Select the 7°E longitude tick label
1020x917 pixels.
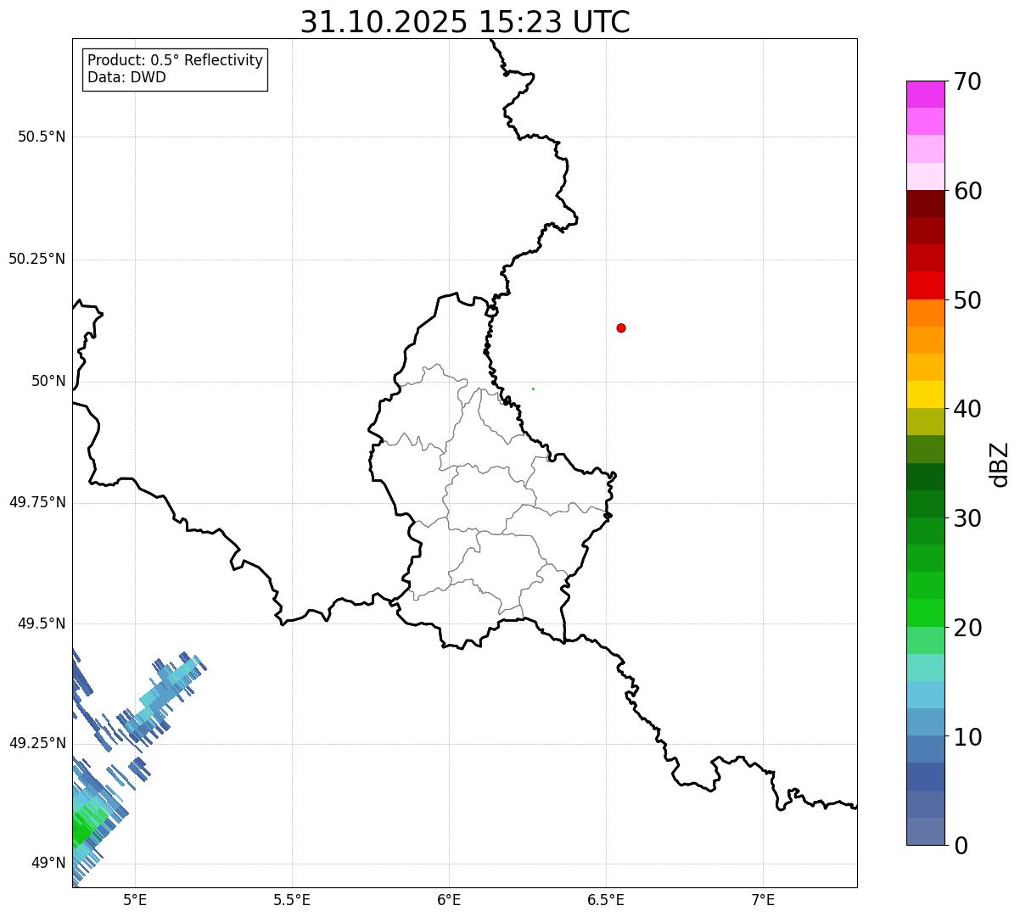pos(763,899)
